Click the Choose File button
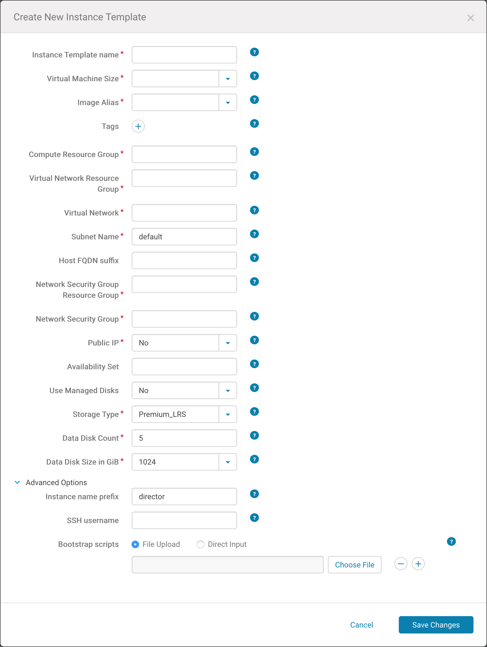The height and width of the screenshot is (647, 487). point(354,564)
